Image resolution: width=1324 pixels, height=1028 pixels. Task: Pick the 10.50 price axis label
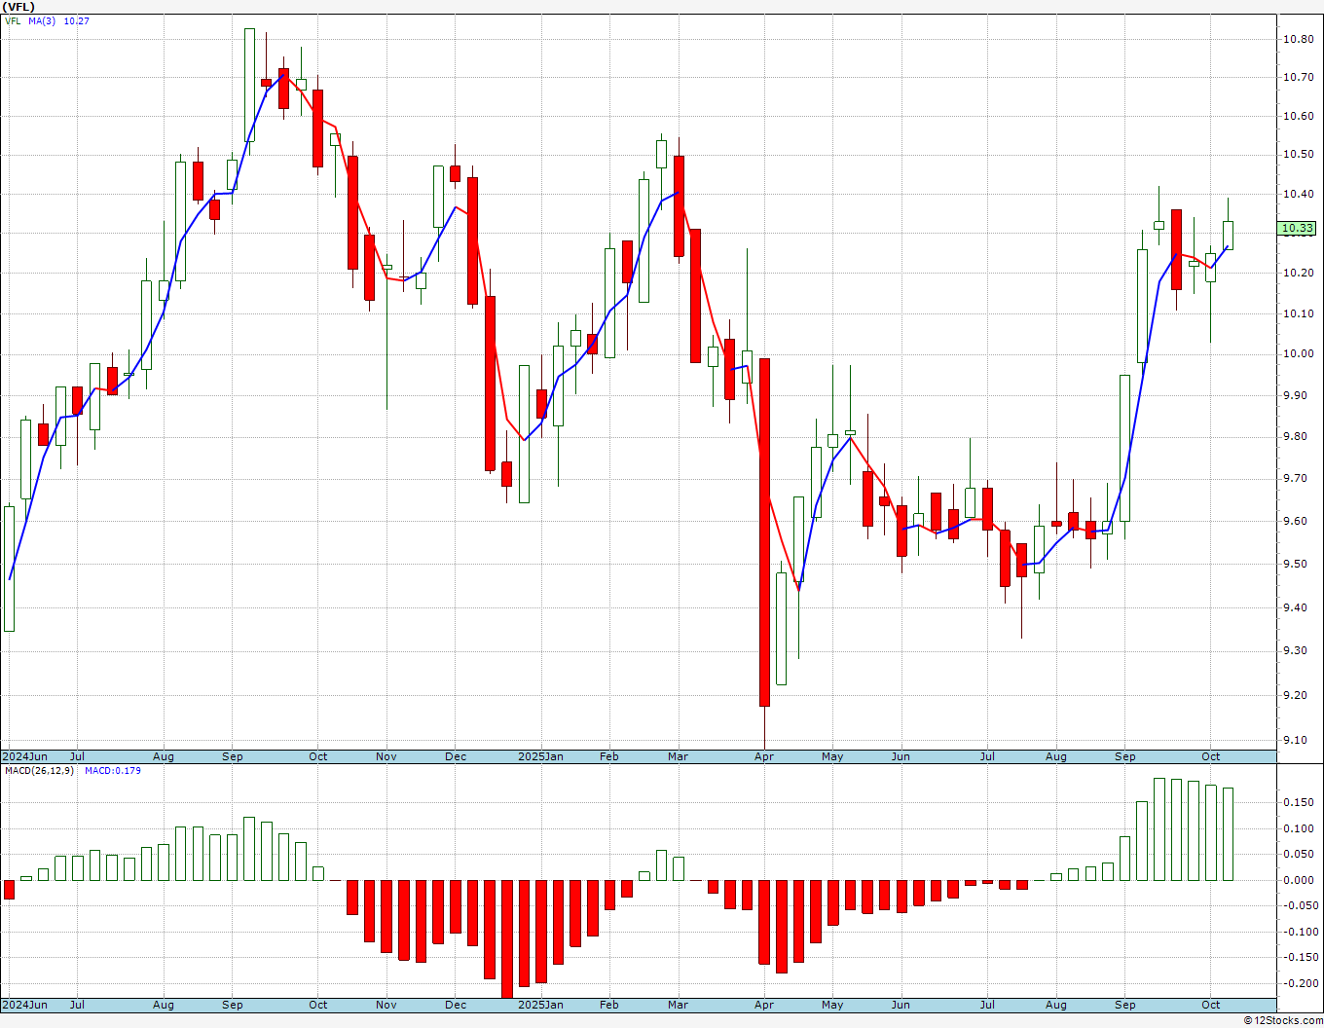[x=1297, y=154]
